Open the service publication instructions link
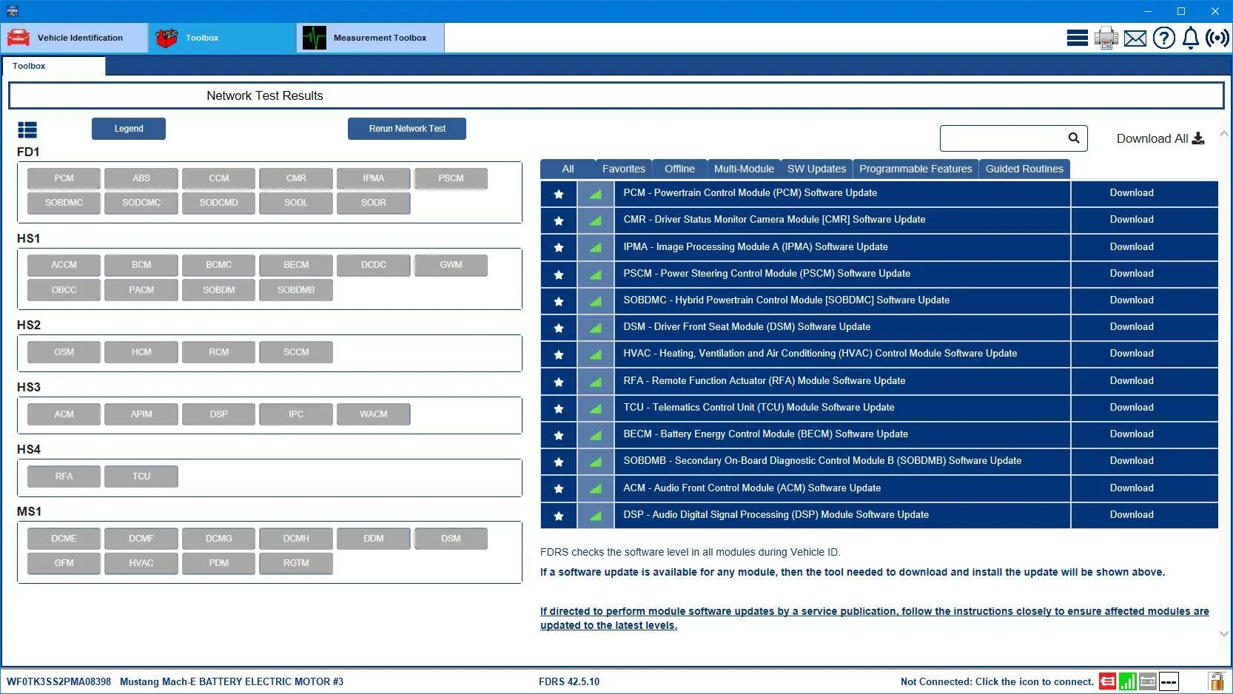This screenshot has width=1233, height=694. pos(874,618)
